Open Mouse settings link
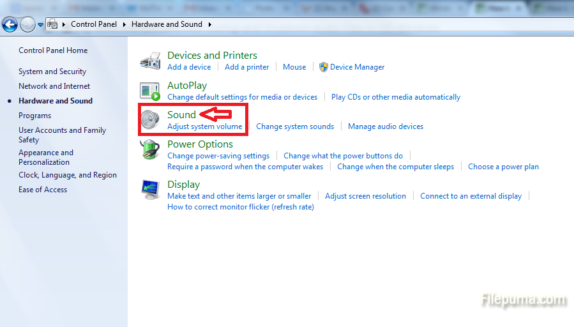574x327 pixels. [294, 67]
